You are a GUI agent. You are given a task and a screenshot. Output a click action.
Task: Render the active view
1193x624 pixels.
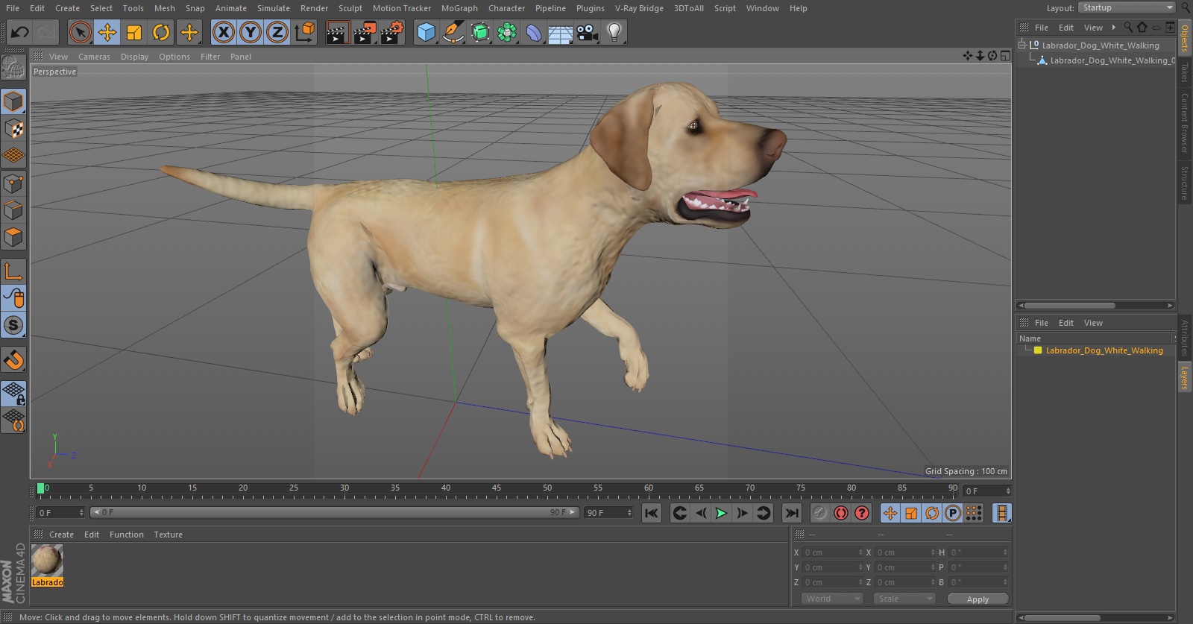tap(337, 32)
